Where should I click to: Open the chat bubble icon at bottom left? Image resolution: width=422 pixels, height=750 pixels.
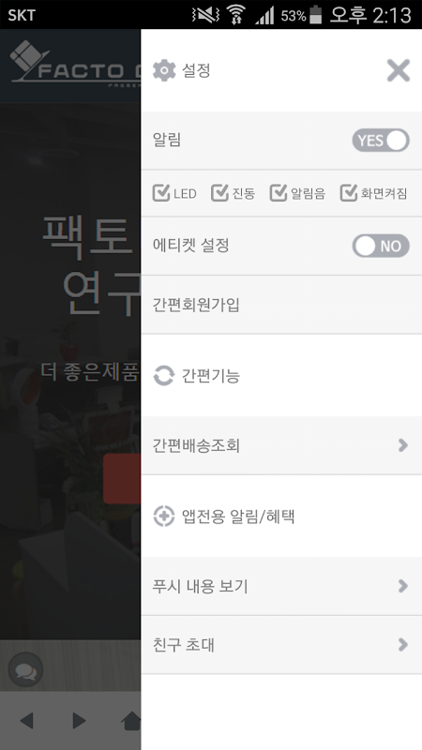(26, 669)
